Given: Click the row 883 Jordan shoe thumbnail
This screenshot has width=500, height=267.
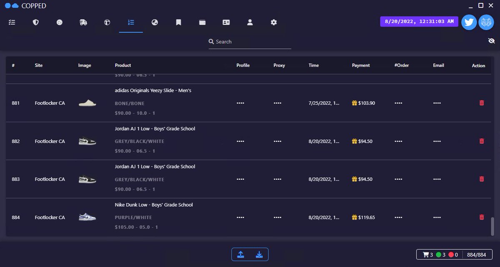Looking at the screenshot, I should click(87, 179).
